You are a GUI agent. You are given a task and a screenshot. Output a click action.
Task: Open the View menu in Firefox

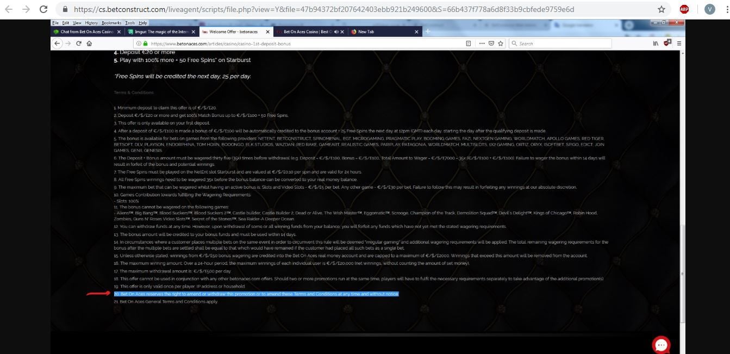(x=77, y=23)
